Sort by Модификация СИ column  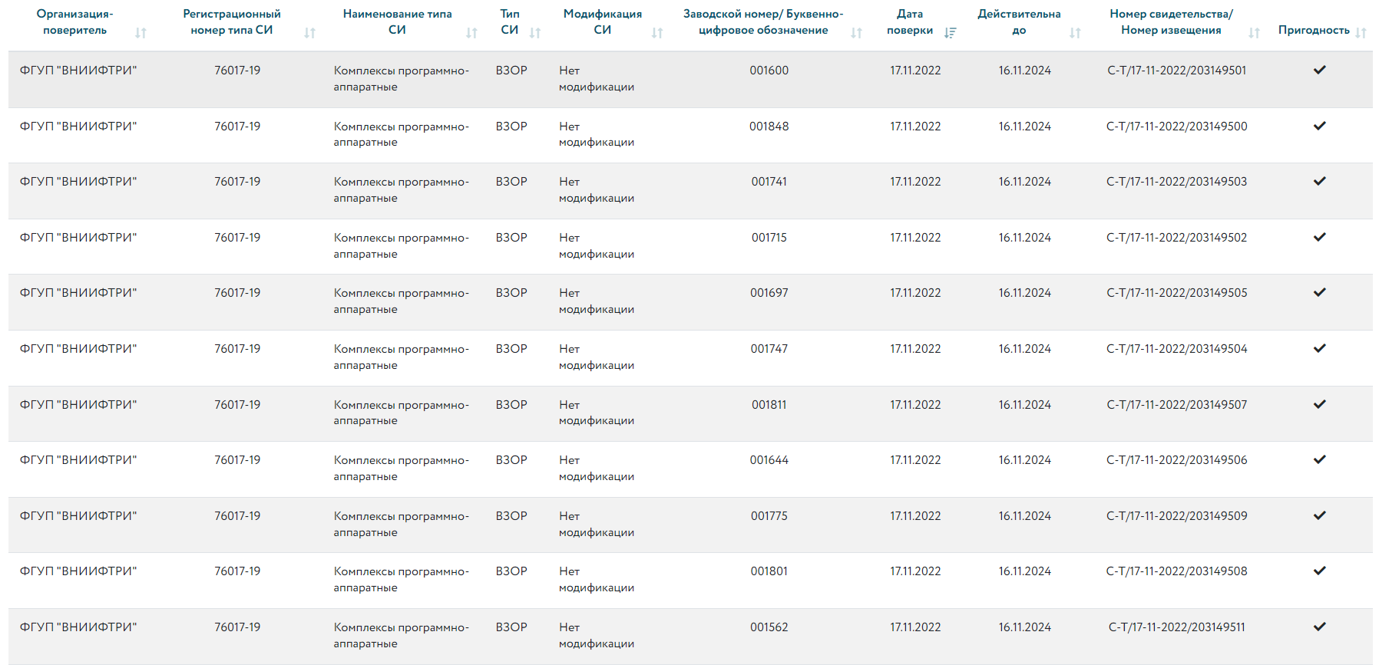(x=657, y=33)
